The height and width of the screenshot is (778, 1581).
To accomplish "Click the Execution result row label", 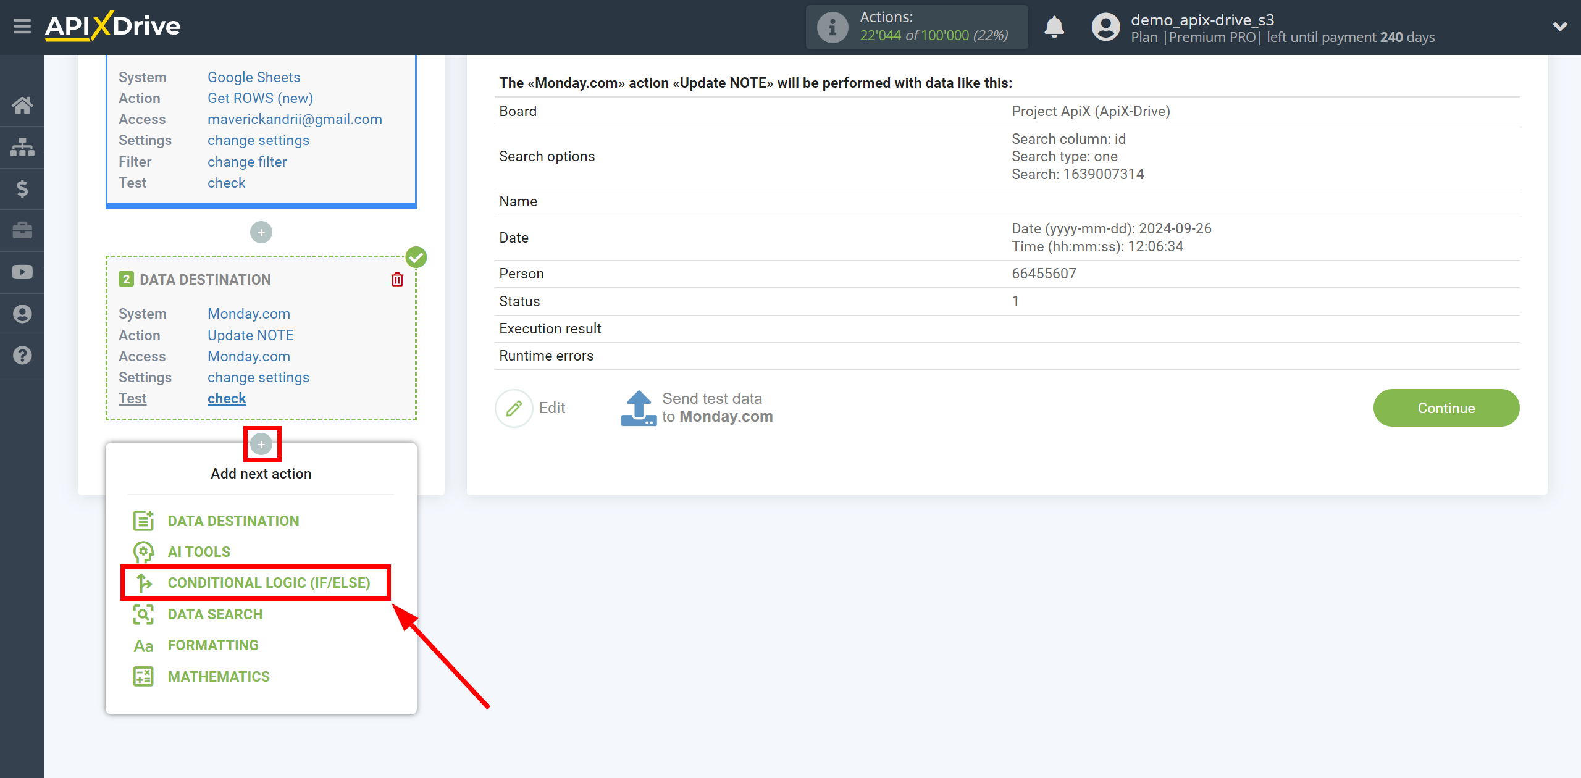I will pyautogui.click(x=550, y=328).
